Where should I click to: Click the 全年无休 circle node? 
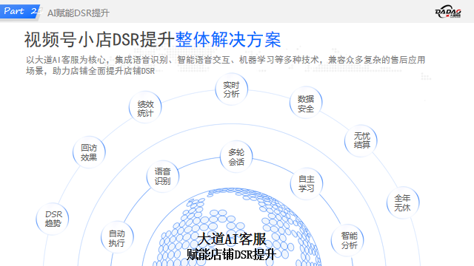(403, 202)
